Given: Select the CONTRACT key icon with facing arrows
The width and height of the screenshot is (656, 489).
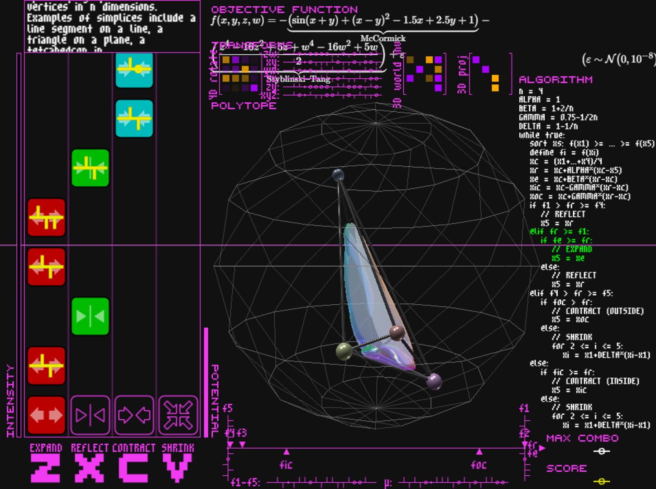Looking at the screenshot, I should (134, 415).
